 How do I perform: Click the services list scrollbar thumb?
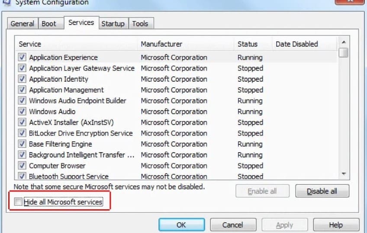click(x=344, y=52)
